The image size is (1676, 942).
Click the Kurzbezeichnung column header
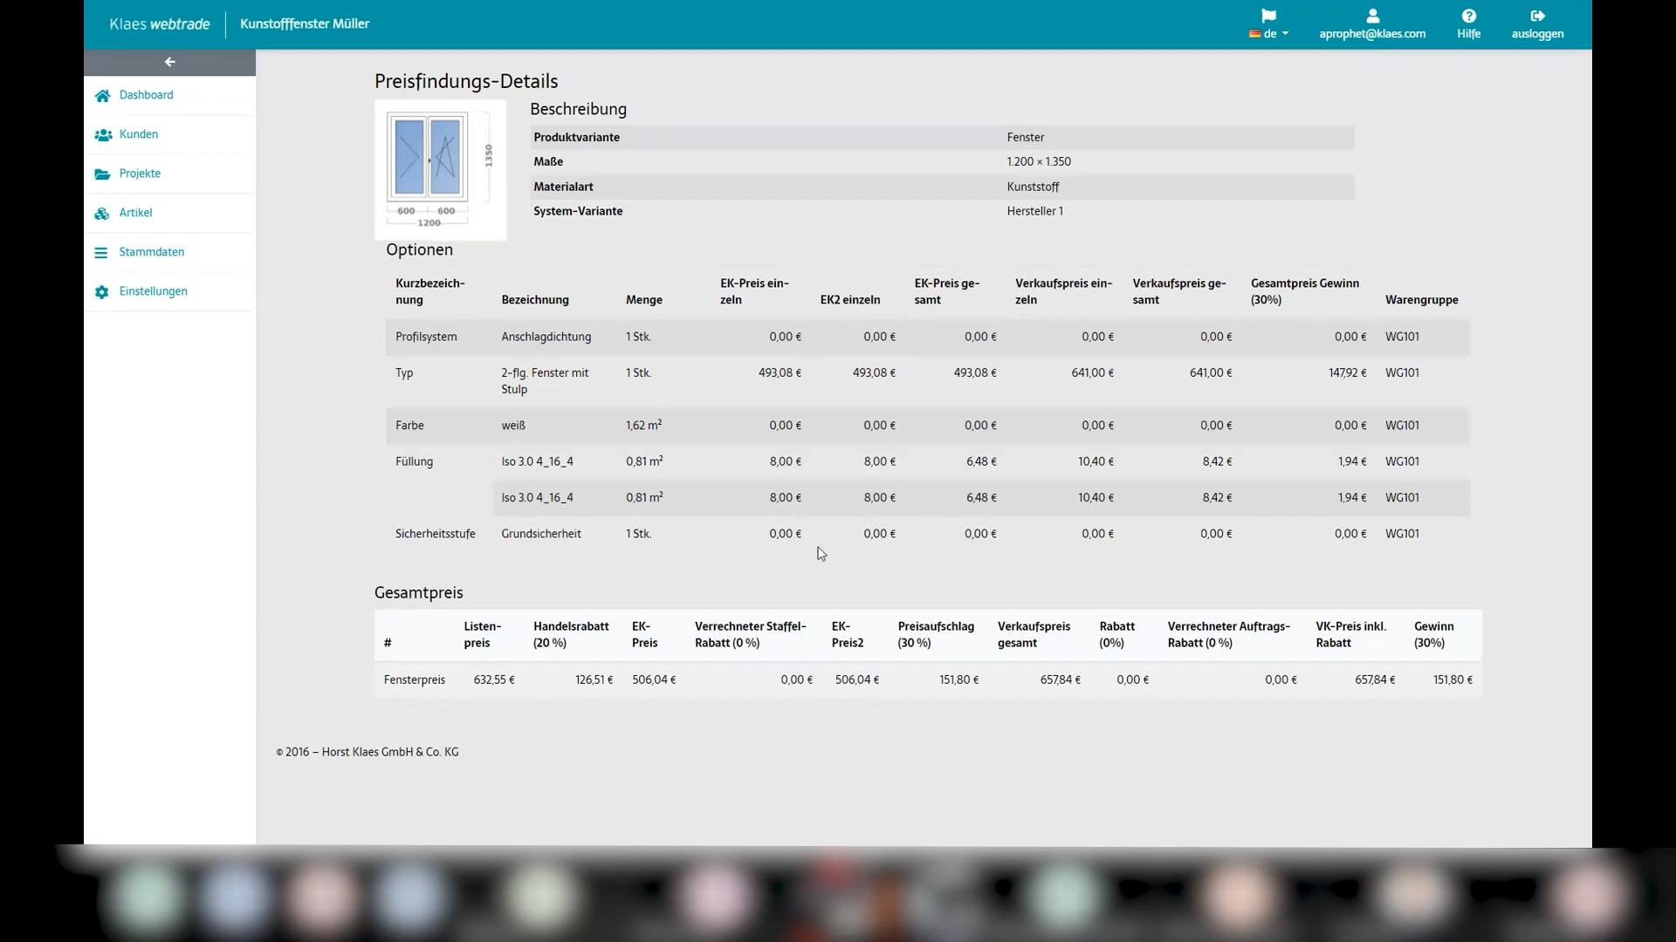coord(429,291)
